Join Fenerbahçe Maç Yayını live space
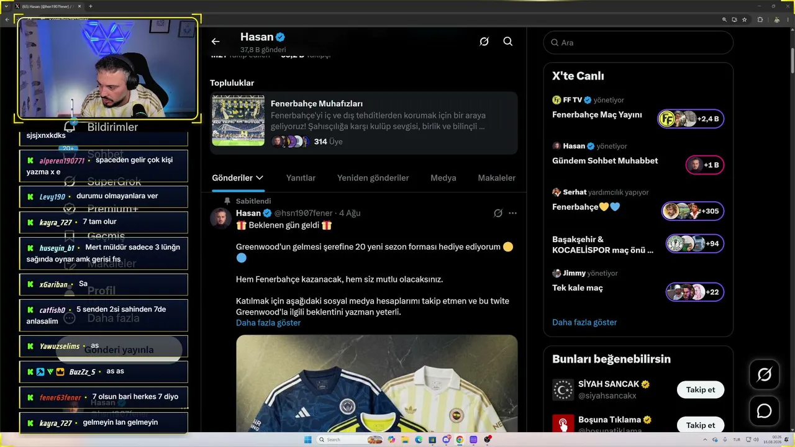 click(x=691, y=119)
